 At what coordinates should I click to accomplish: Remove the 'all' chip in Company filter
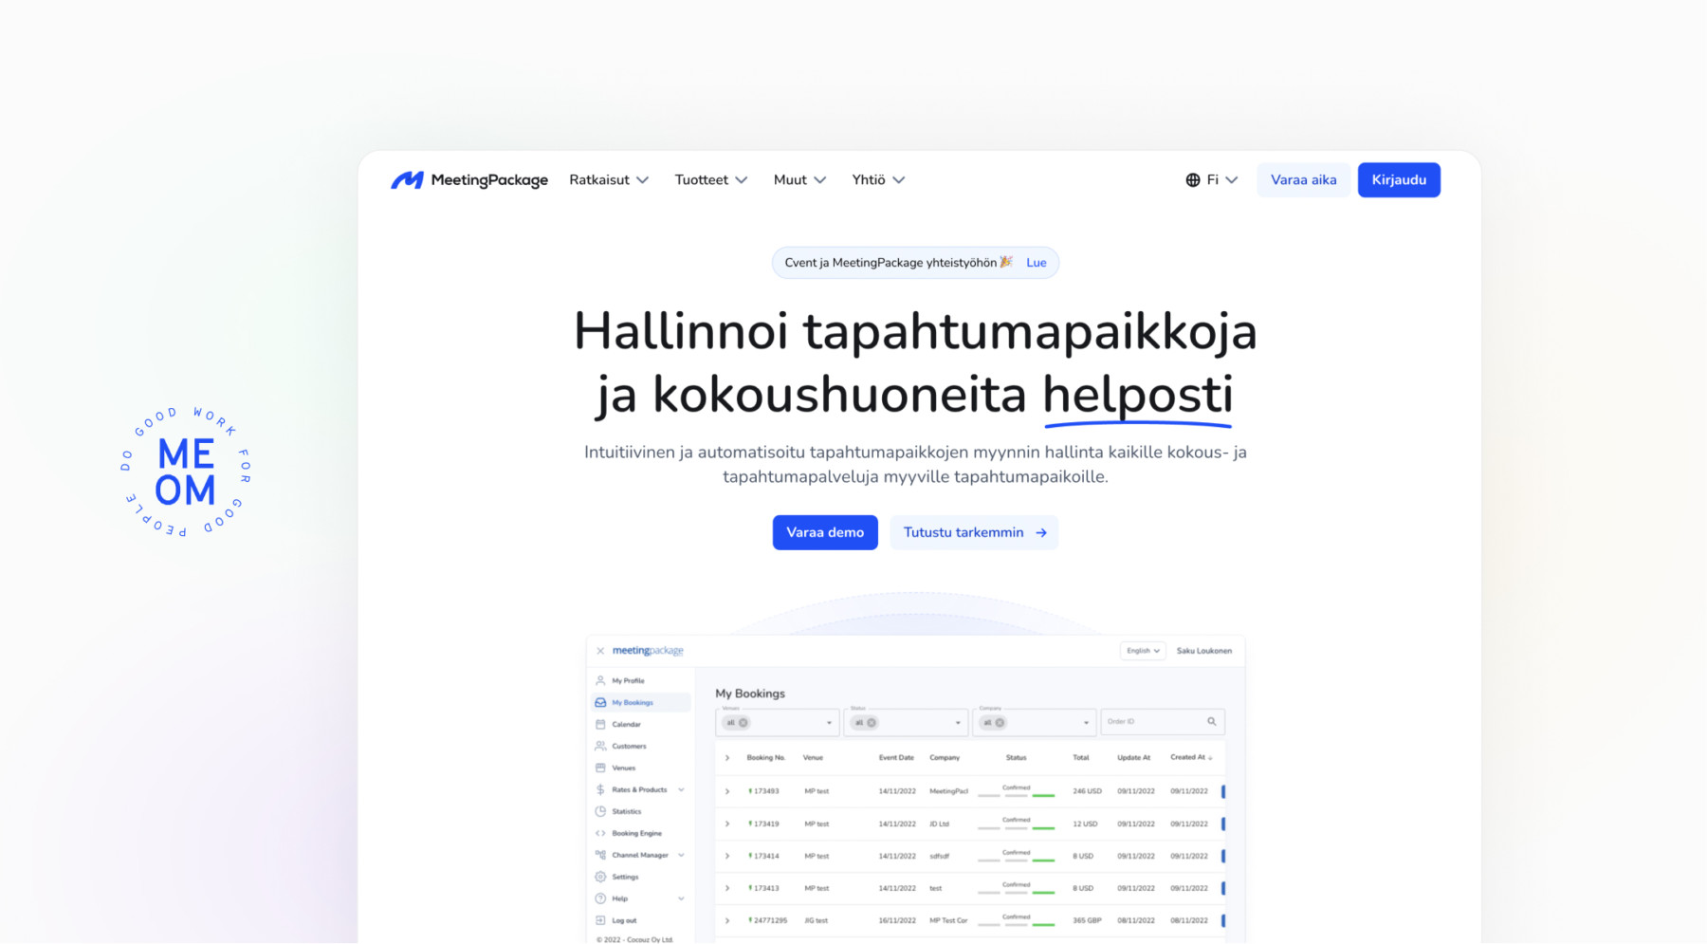[x=1000, y=723]
